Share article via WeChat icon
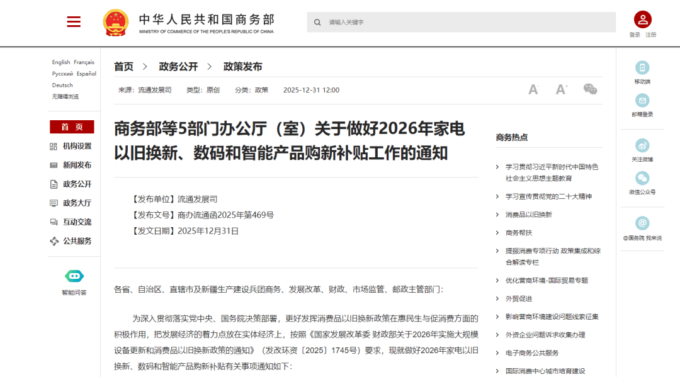 [590, 89]
